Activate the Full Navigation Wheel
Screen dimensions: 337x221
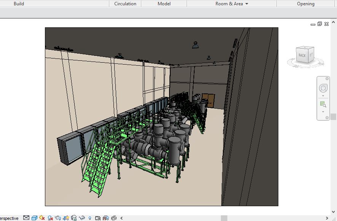[323, 88]
